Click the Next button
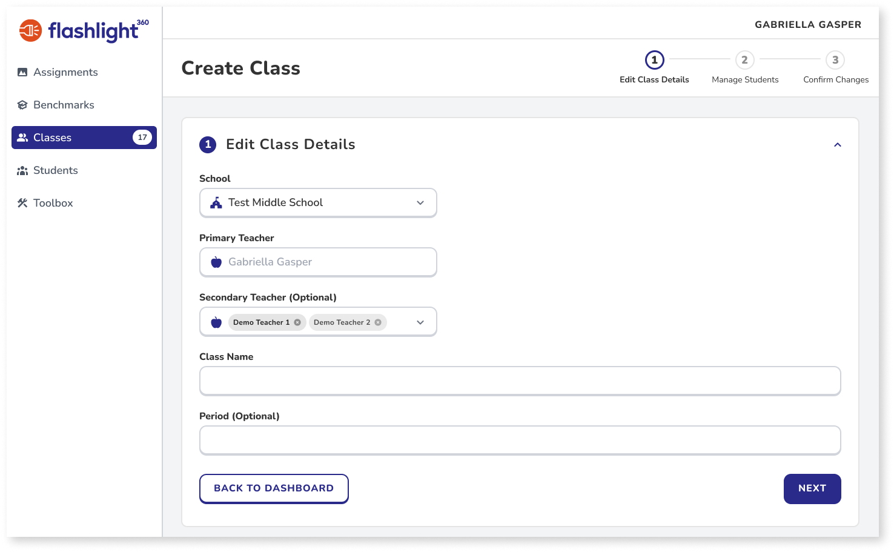The width and height of the screenshot is (894, 552). click(812, 489)
